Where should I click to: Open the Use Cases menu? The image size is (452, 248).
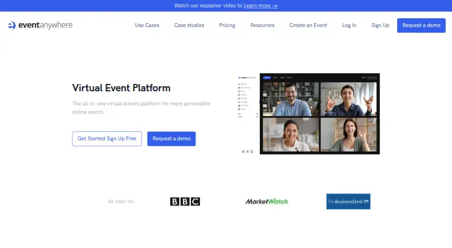(147, 25)
